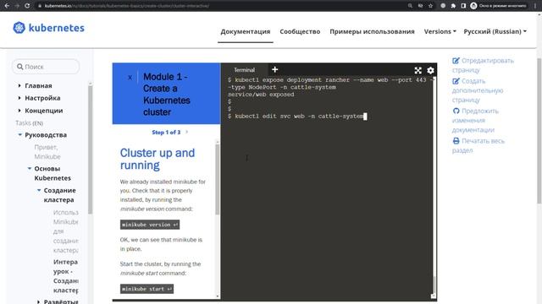Open the Сообщество menu item

click(x=300, y=31)
